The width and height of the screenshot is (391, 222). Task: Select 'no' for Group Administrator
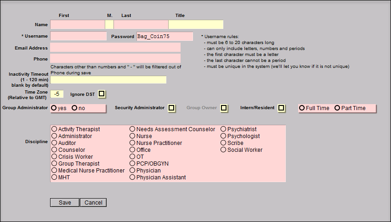point(74,108)
